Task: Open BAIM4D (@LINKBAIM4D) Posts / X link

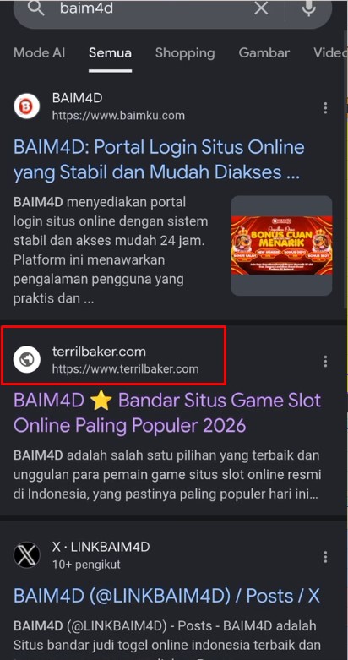Action: tap(166, 596)
